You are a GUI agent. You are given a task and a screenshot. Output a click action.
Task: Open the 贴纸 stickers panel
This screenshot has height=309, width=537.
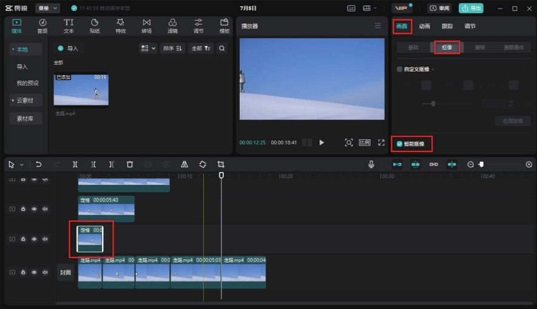[95, 26]
